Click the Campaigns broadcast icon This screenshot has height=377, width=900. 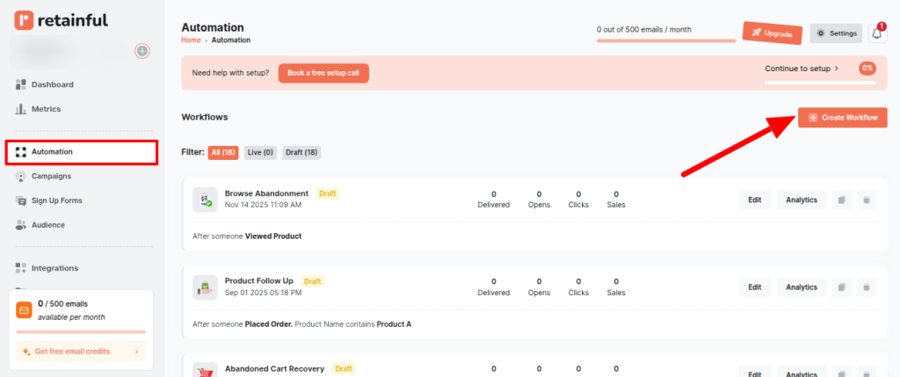click(x=21, y=176)
